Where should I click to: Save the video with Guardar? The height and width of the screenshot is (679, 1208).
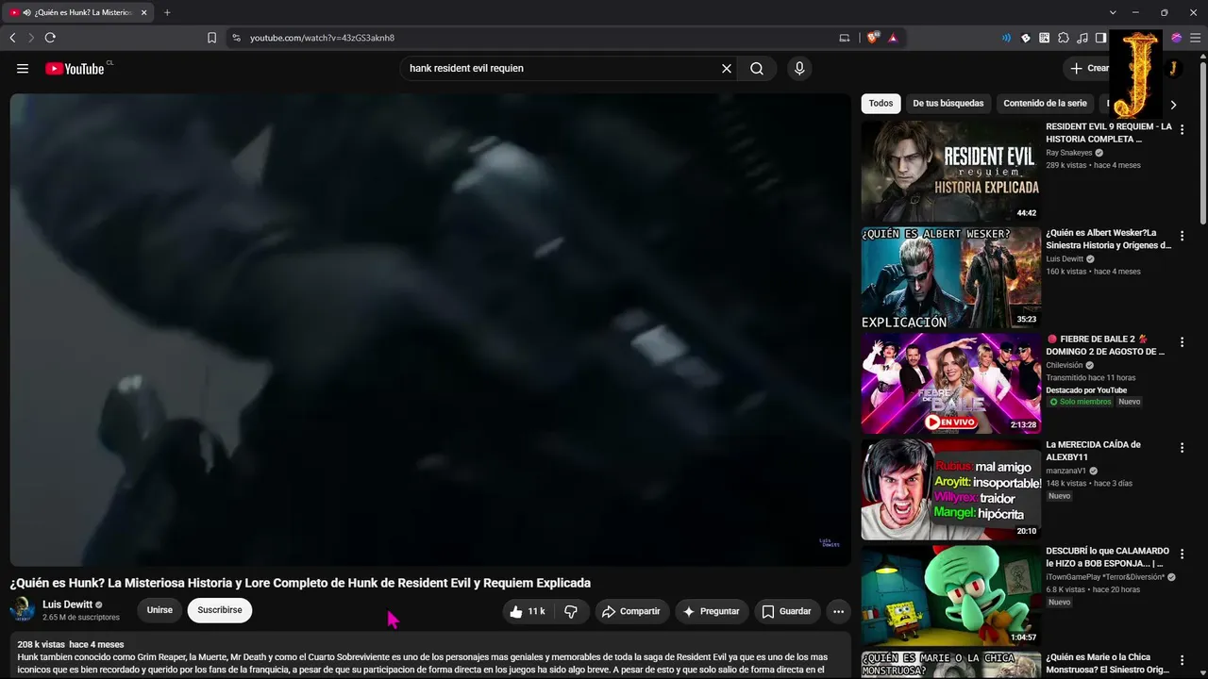pos(786,611)
